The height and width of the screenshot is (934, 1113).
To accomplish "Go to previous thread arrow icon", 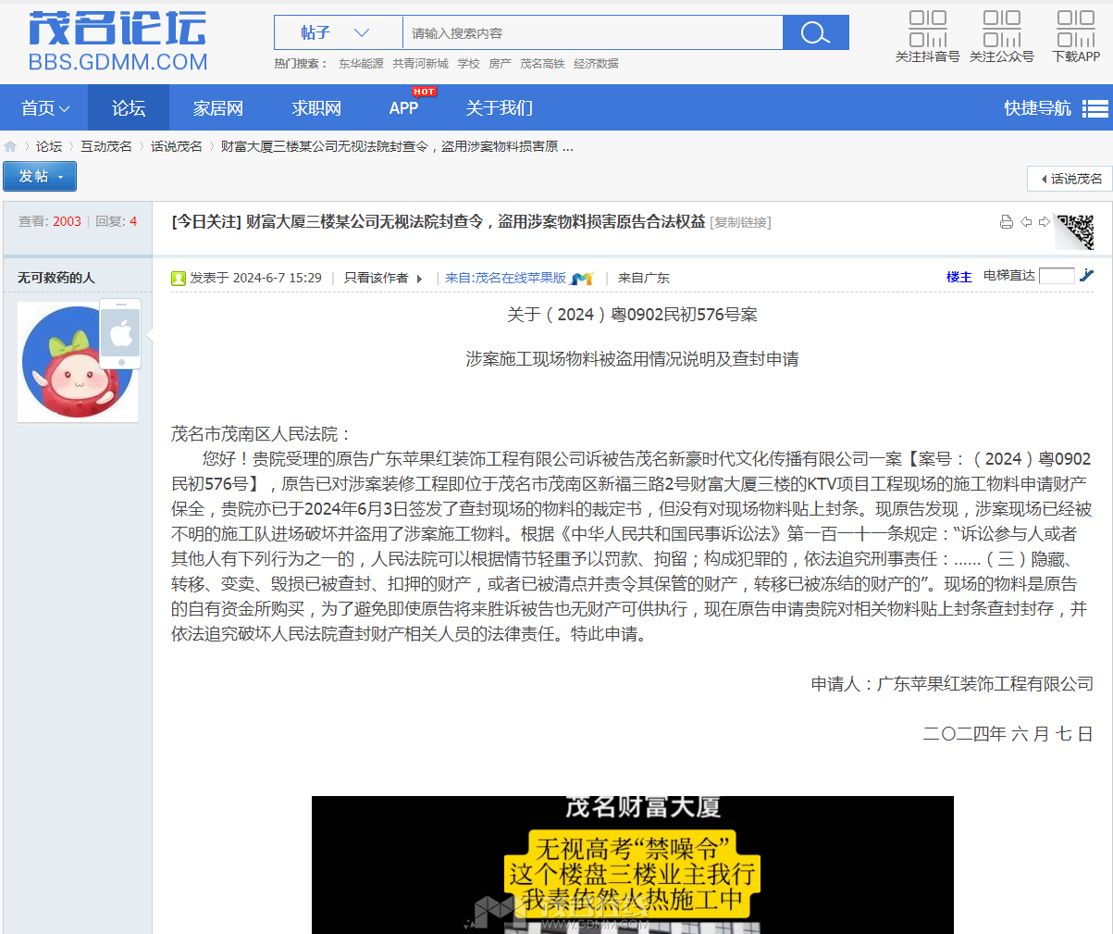I will (x=1026, y=221).
